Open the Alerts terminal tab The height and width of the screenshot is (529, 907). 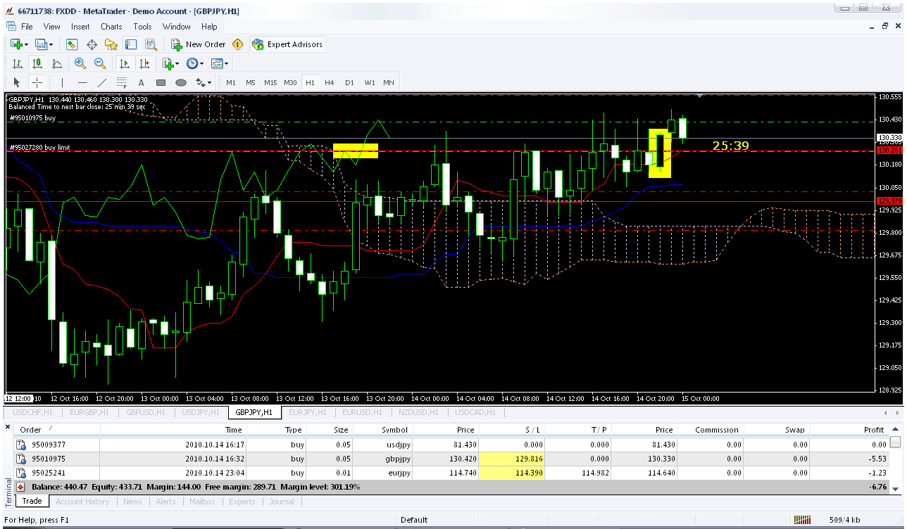[x=165, y=502]
